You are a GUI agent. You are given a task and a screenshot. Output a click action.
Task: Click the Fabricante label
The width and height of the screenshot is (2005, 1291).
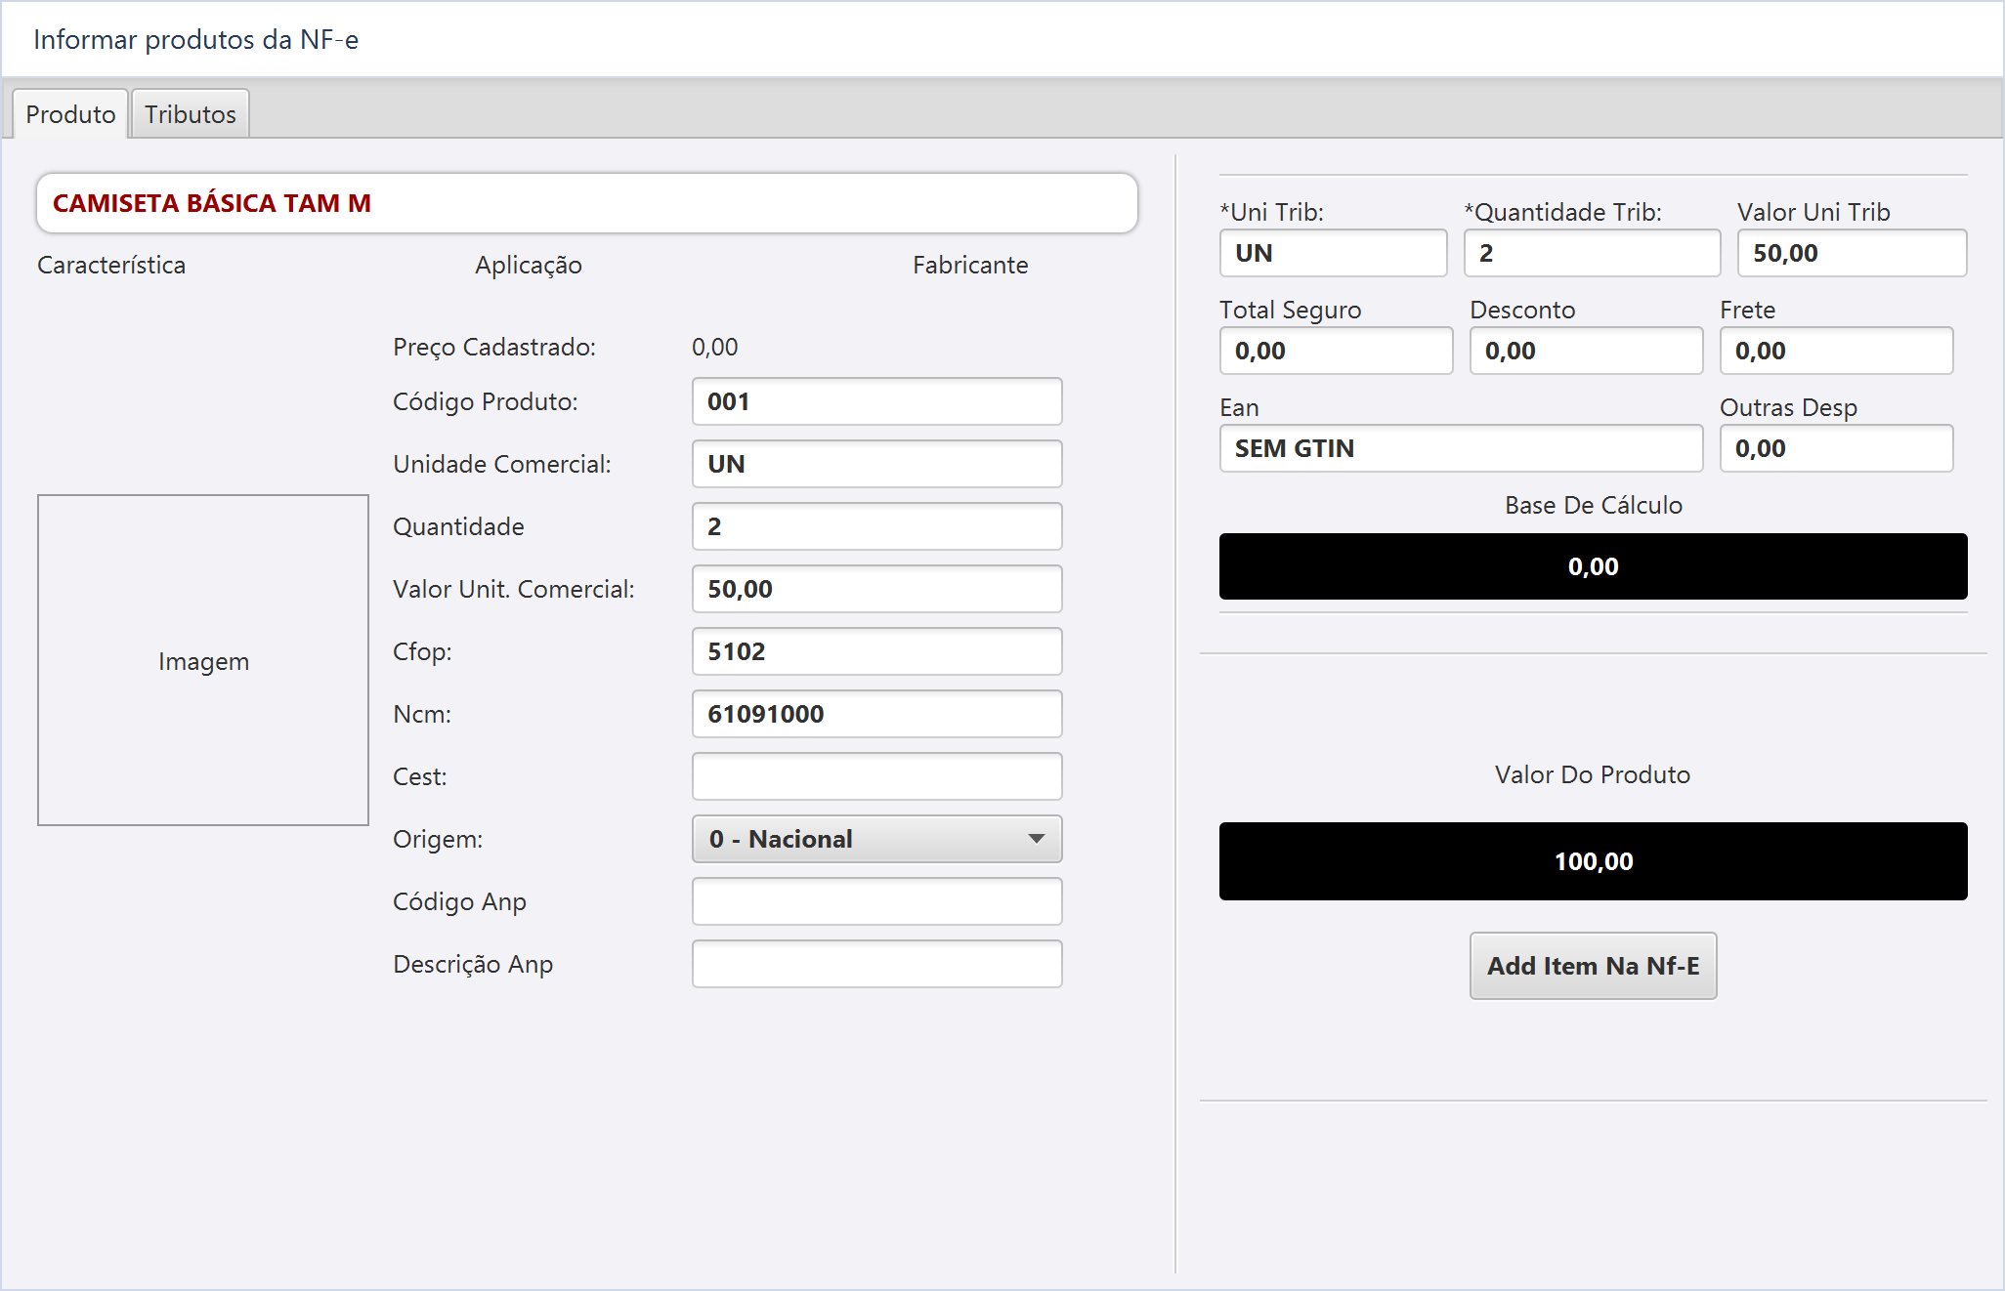pos(970,265)
